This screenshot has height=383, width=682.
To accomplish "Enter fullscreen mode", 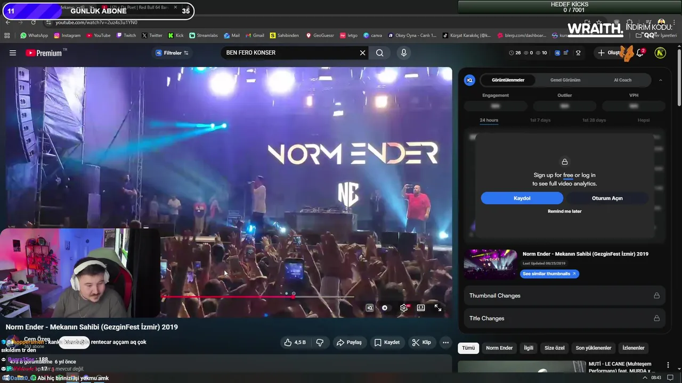I will (x=438, y=307).
